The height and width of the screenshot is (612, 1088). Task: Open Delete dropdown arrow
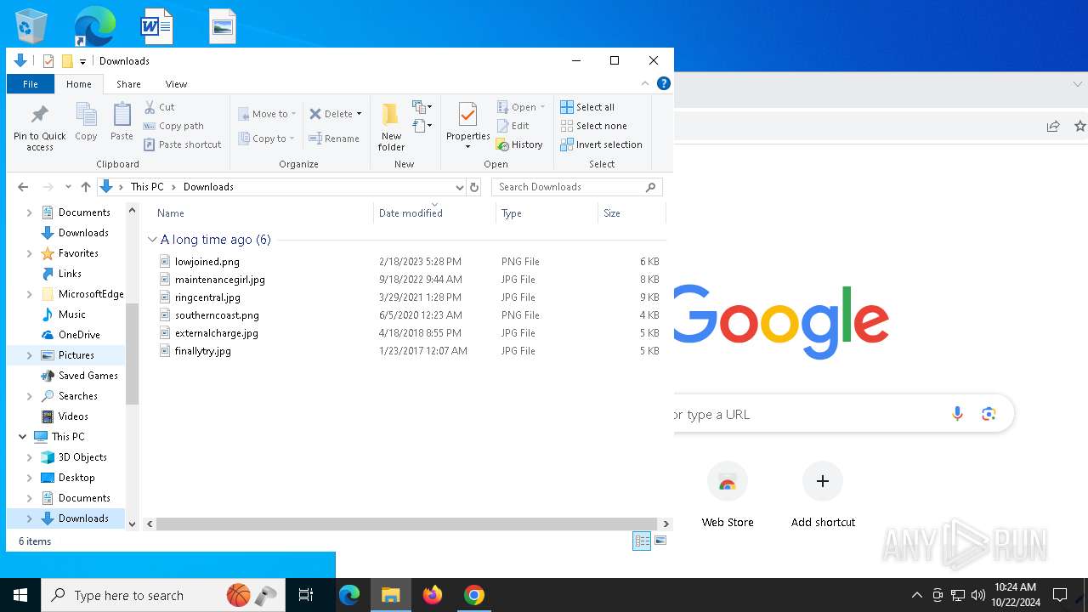point(359,114)
